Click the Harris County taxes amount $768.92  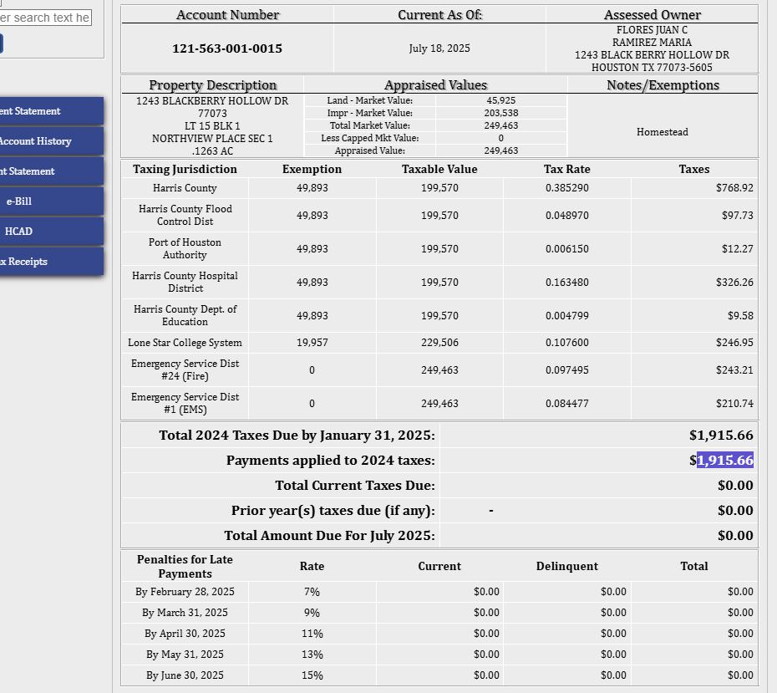(734, 188)
